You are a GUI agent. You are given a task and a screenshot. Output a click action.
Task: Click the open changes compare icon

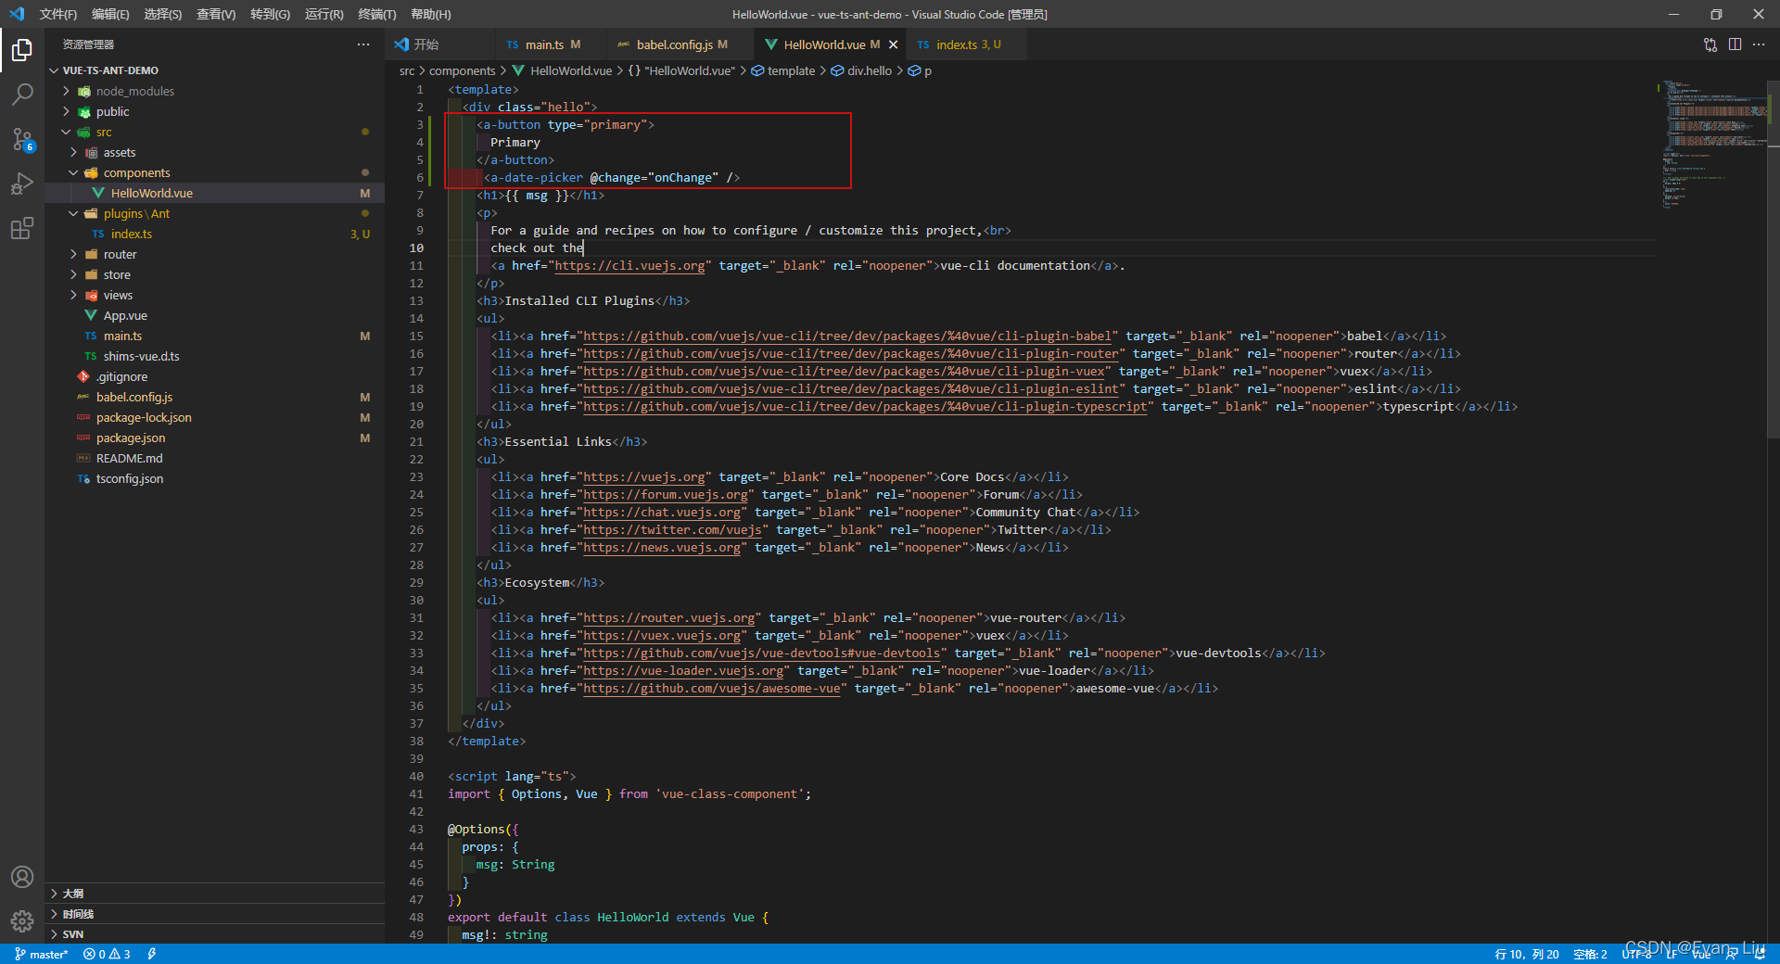click(1710, 44)
